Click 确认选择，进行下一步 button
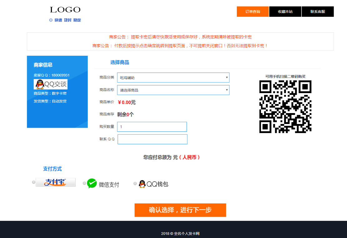The height and width of the screenshot is (238, 347). pos(180,210)
